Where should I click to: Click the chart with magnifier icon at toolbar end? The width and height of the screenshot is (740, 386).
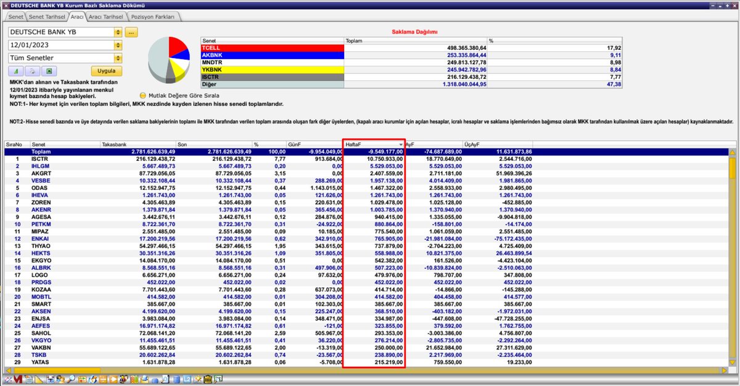pos(218,379)
